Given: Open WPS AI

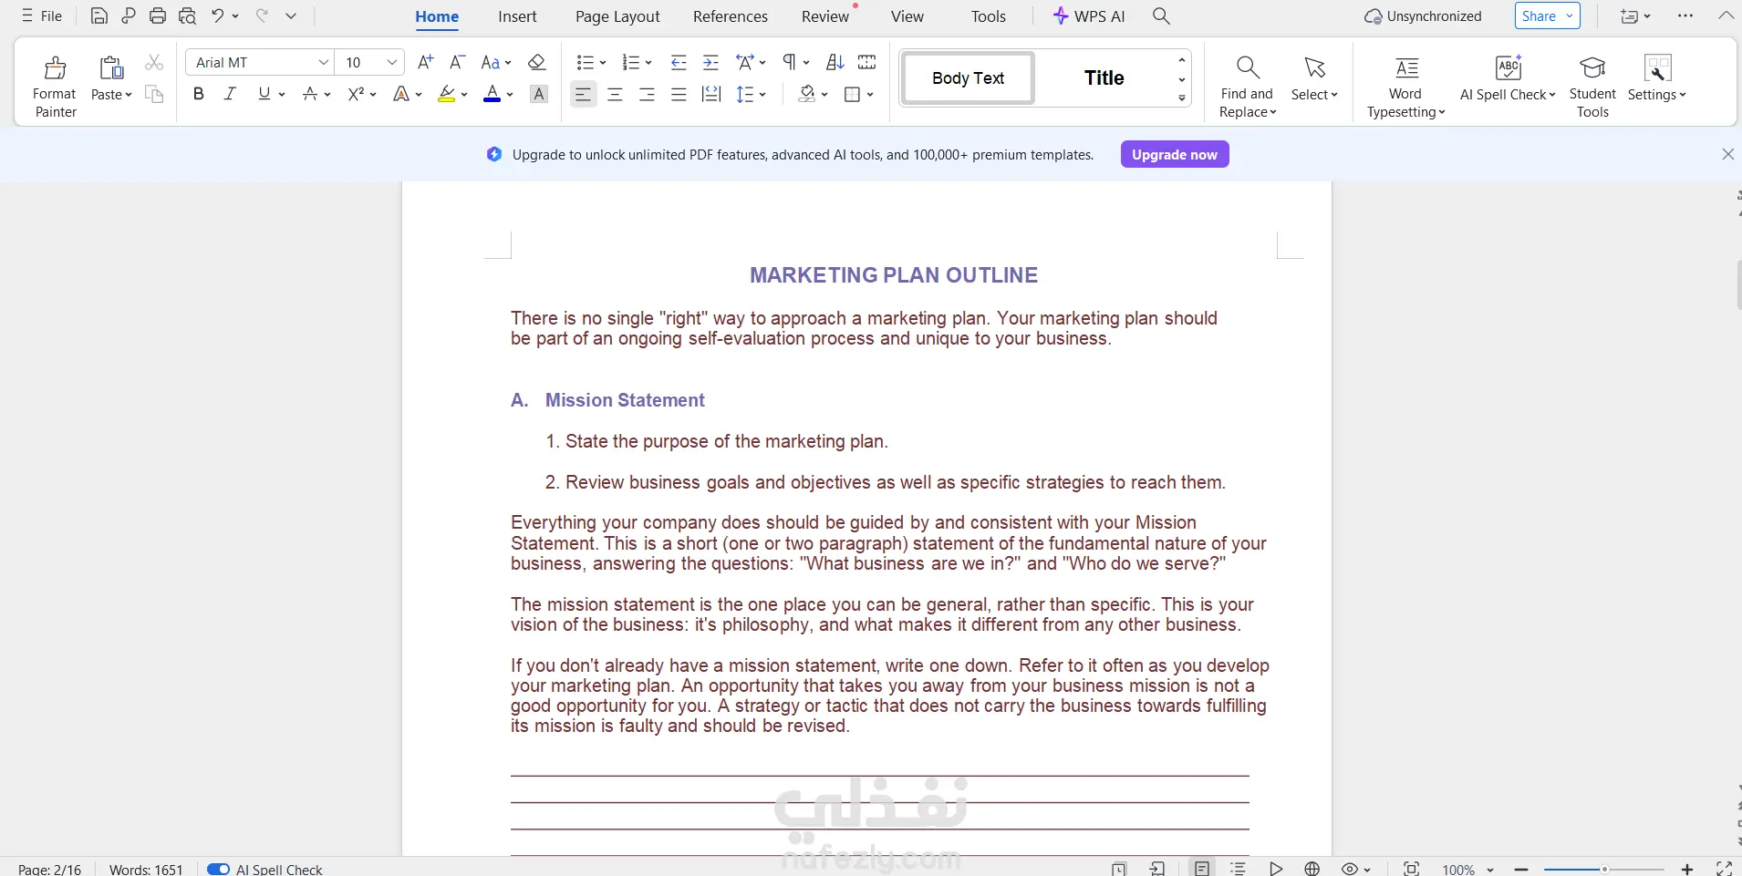Looking at the screenshot, I should (x=1089, y=16).
